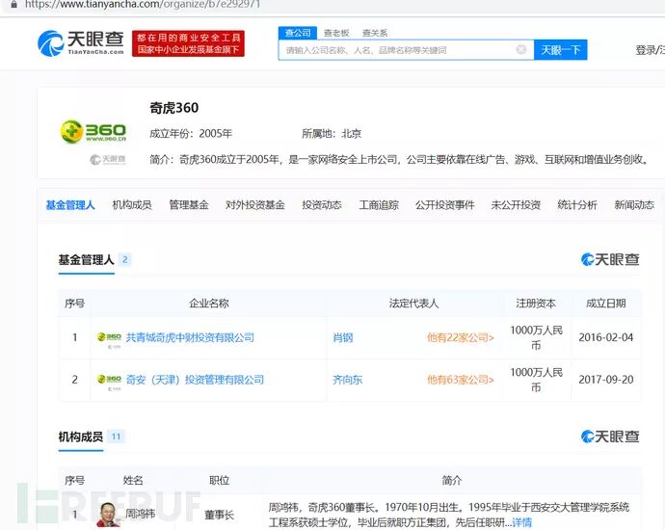Click 他有63家公司 link
This screenshot has width=665, height=530.
461,380
